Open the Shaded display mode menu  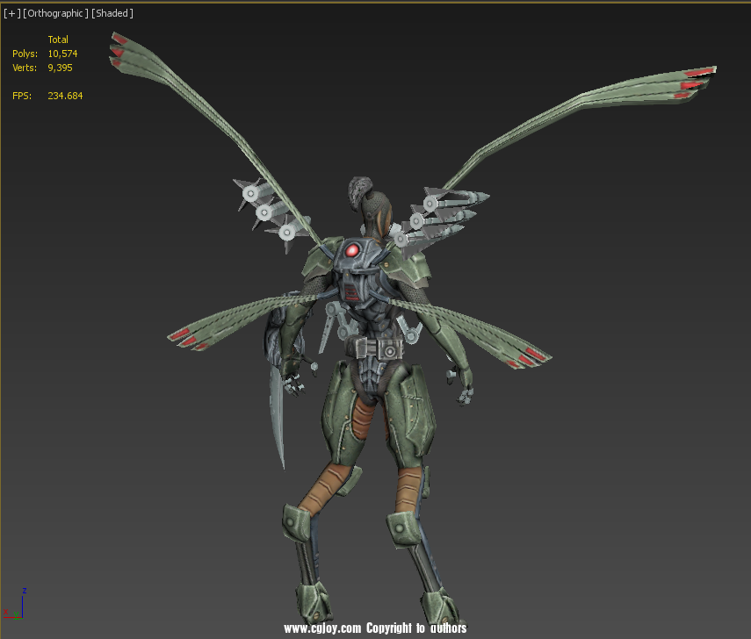pyautogui.click(x=112, y=14)
